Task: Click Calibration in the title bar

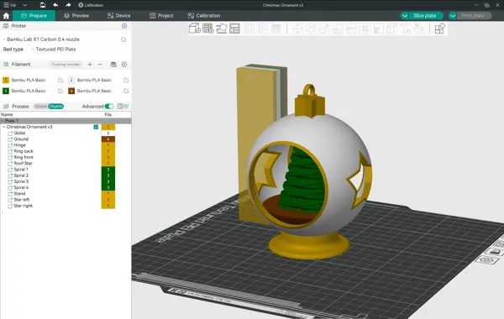Action: [91, 5]
